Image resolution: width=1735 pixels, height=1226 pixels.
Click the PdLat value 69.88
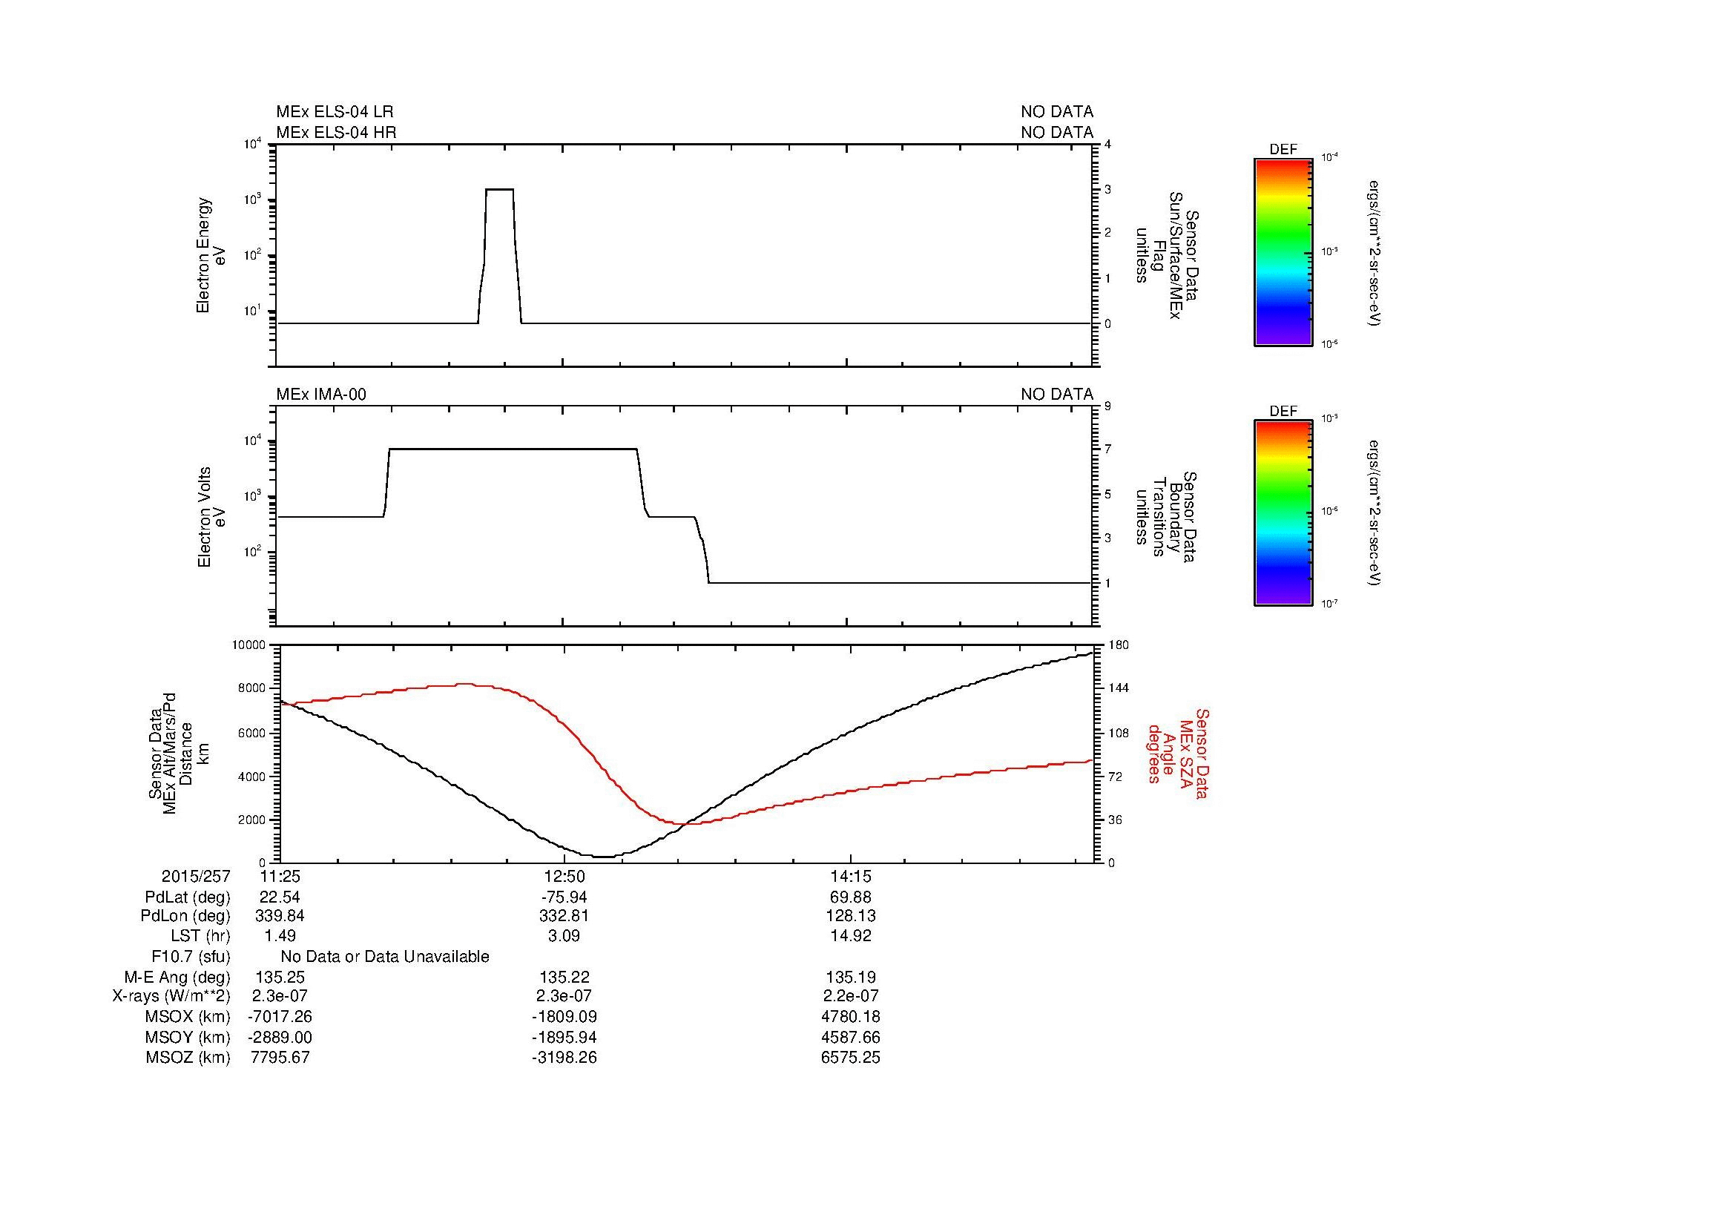click(851, 897)
